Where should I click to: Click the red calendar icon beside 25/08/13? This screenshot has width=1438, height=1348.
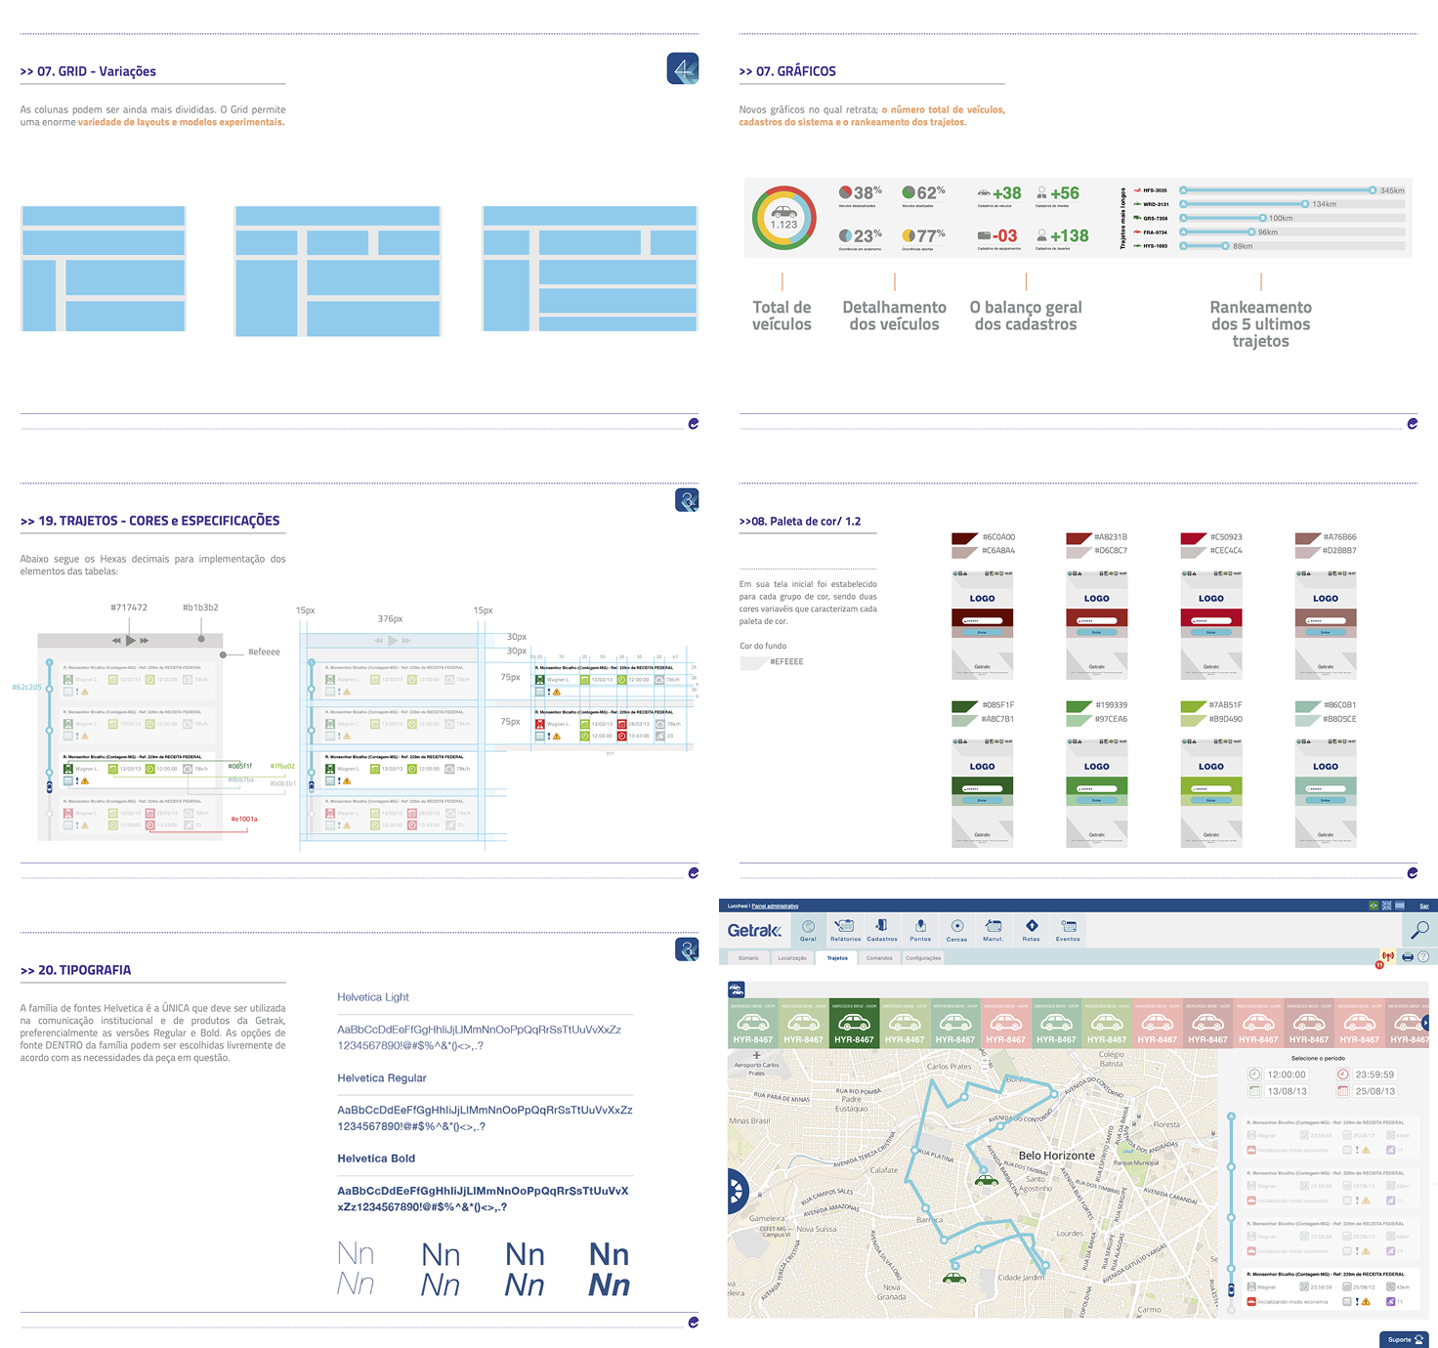tap(1343, 1091)
